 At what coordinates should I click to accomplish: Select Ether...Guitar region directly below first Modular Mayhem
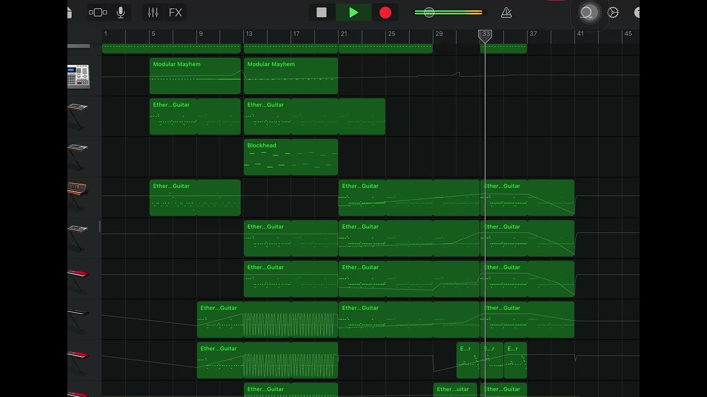point(195,116)
